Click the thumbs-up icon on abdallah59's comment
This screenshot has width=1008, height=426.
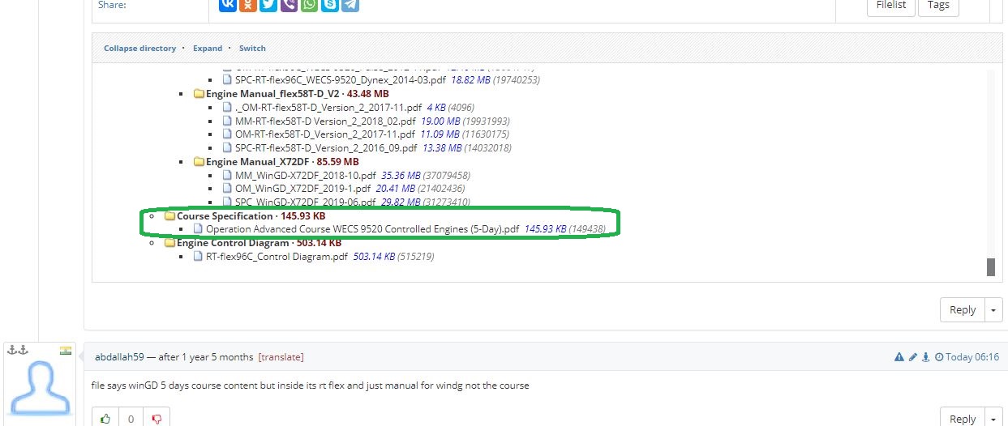click(105, 419)
